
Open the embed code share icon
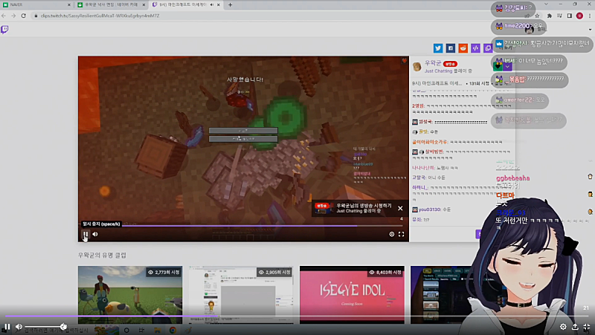(475, 48)
